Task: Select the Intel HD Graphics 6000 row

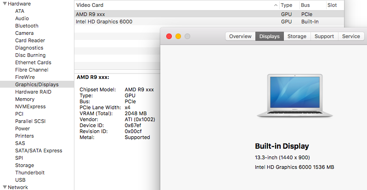Action: (x=209, y=22)
